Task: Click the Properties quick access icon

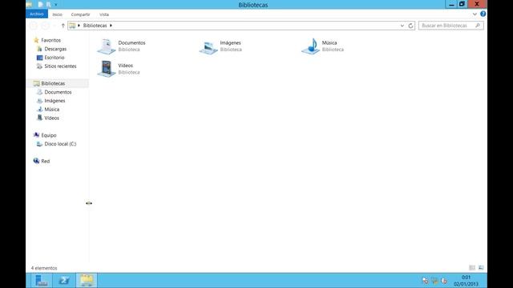Action: (41, 5)
